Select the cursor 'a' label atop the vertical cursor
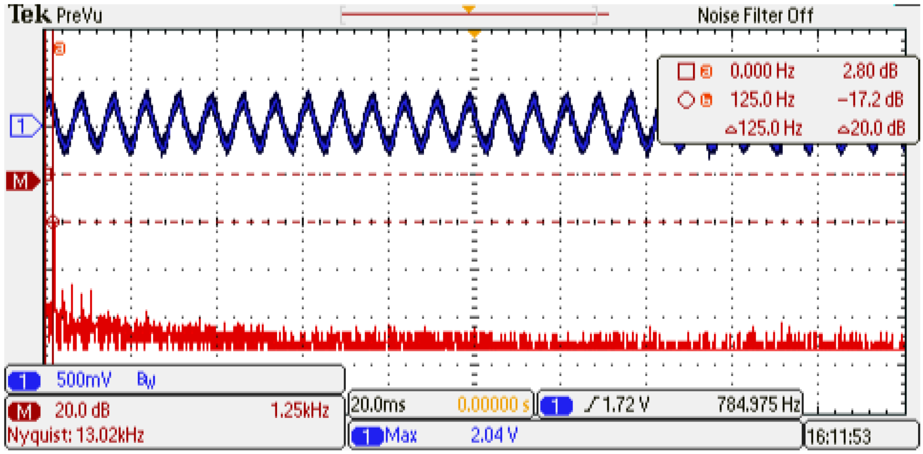This screenshot has height=454, width=923. (x=60, y=49)
